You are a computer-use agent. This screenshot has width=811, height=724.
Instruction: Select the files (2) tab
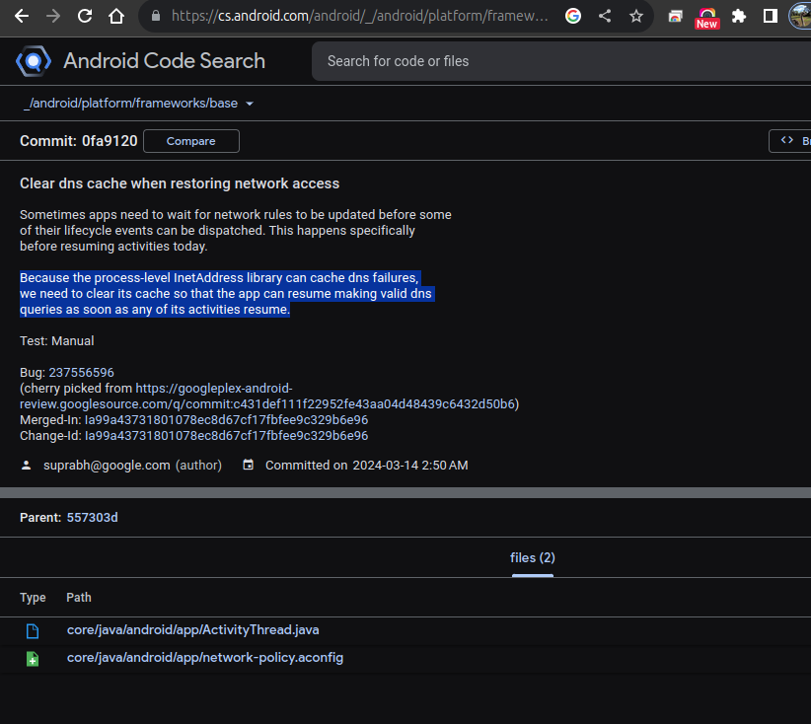point(532,558)
